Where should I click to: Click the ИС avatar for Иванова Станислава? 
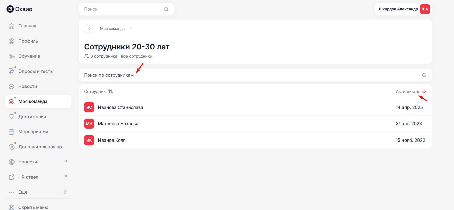tap(89, 107)
